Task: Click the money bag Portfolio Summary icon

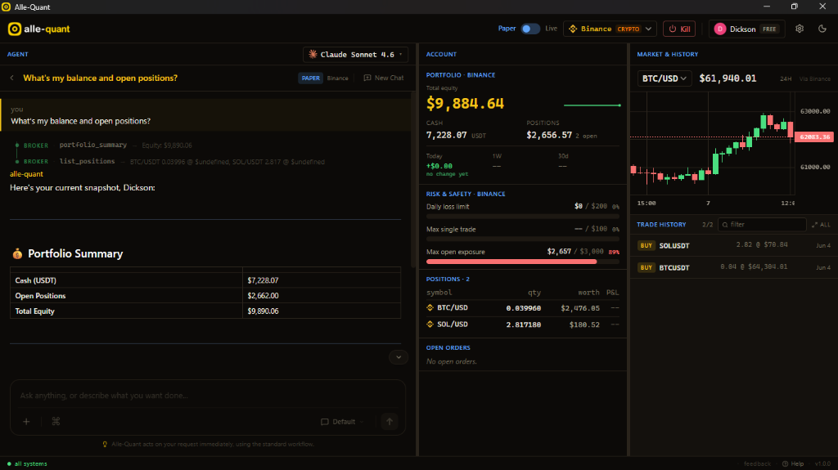Action: [x=18, y=254]
